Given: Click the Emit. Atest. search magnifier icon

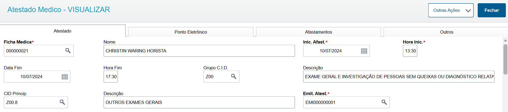Looking at the screenshot, I should [x=384, y=102].
